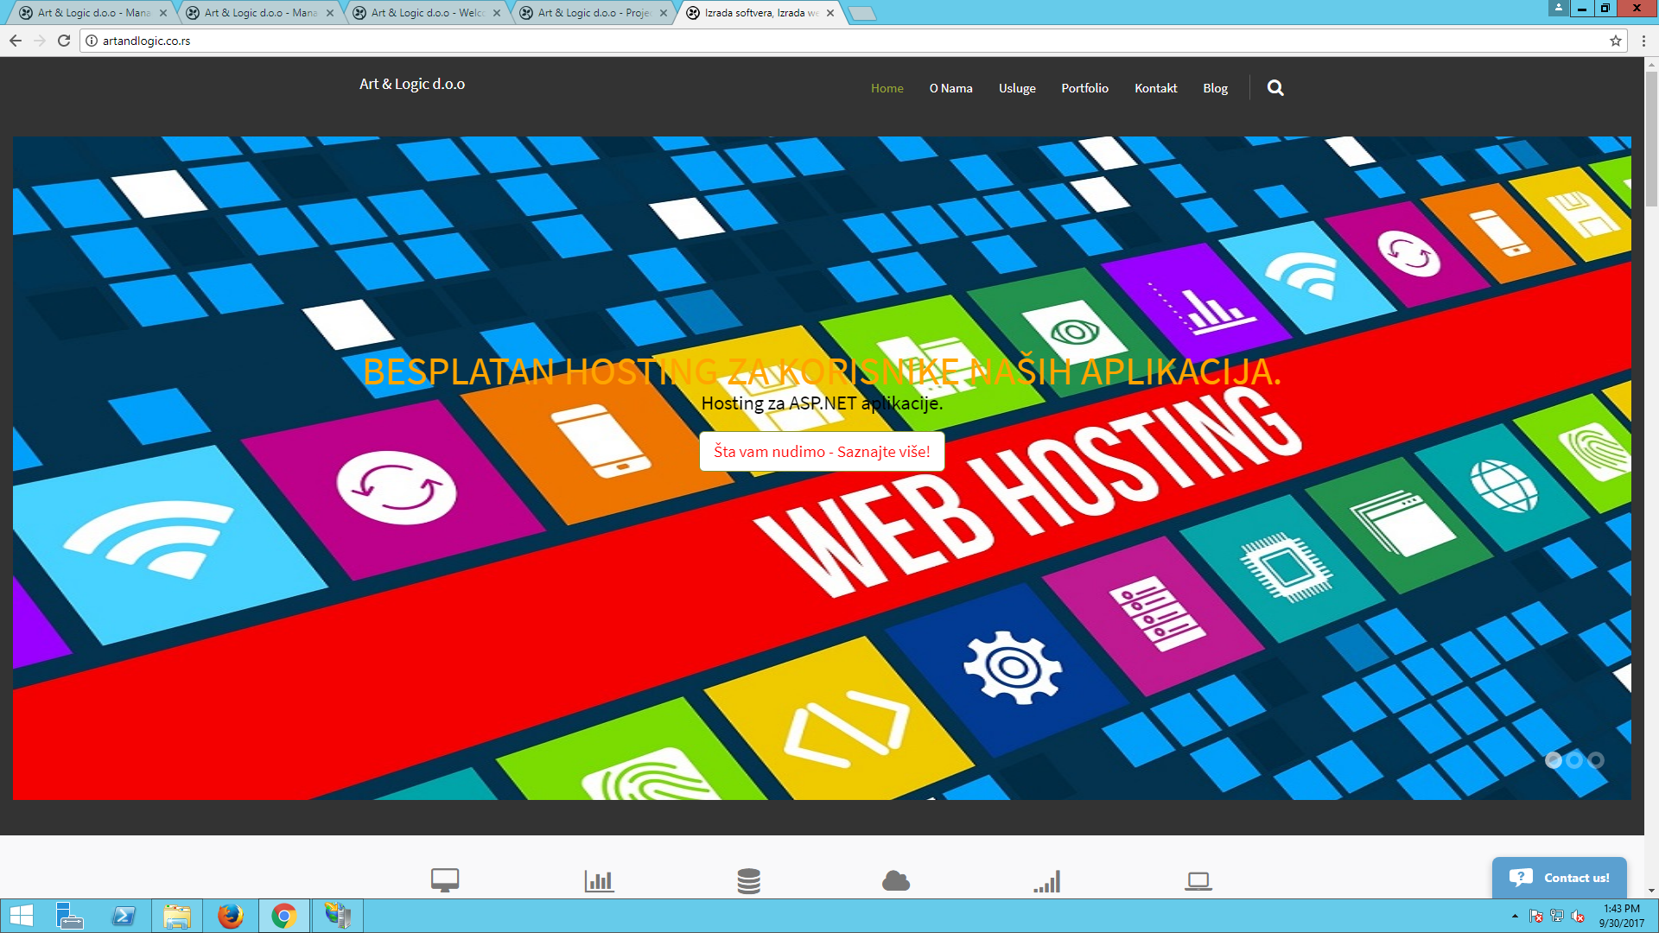Close the 'Art & Logic d.o.o - Proje' tab
The height and width of the screenshot is (933, 1659).
point(664,13)
